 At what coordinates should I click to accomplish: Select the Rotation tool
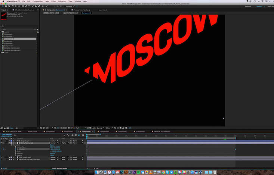pyautogui.click(x=13, y=6)
